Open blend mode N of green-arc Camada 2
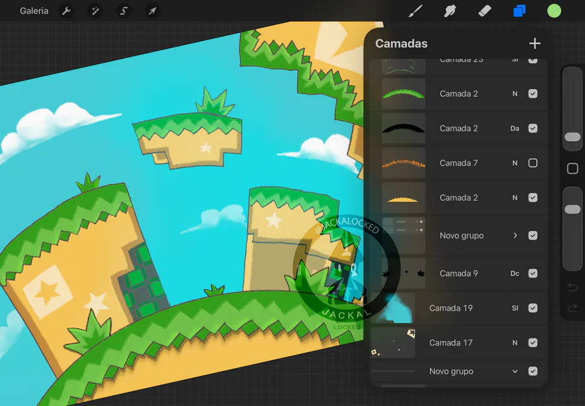Screen dimensions: 585x406 [x=515, y=94]
